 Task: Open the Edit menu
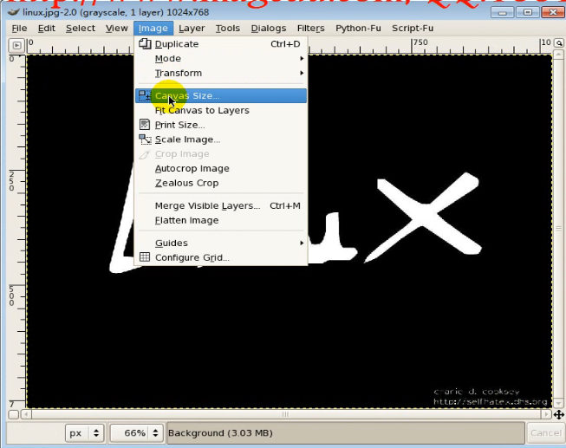click(x=47, y=28)
